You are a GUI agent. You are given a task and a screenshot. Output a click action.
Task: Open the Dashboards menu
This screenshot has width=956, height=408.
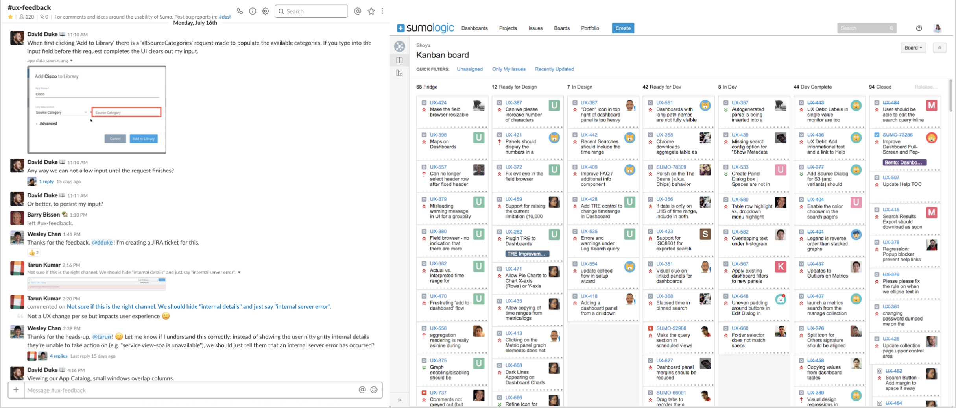[474, 28]
